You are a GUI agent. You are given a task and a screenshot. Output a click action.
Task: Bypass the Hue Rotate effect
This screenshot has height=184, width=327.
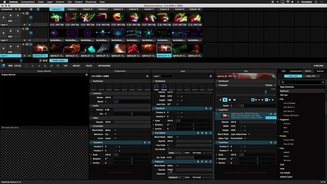(x=198, y=133)
